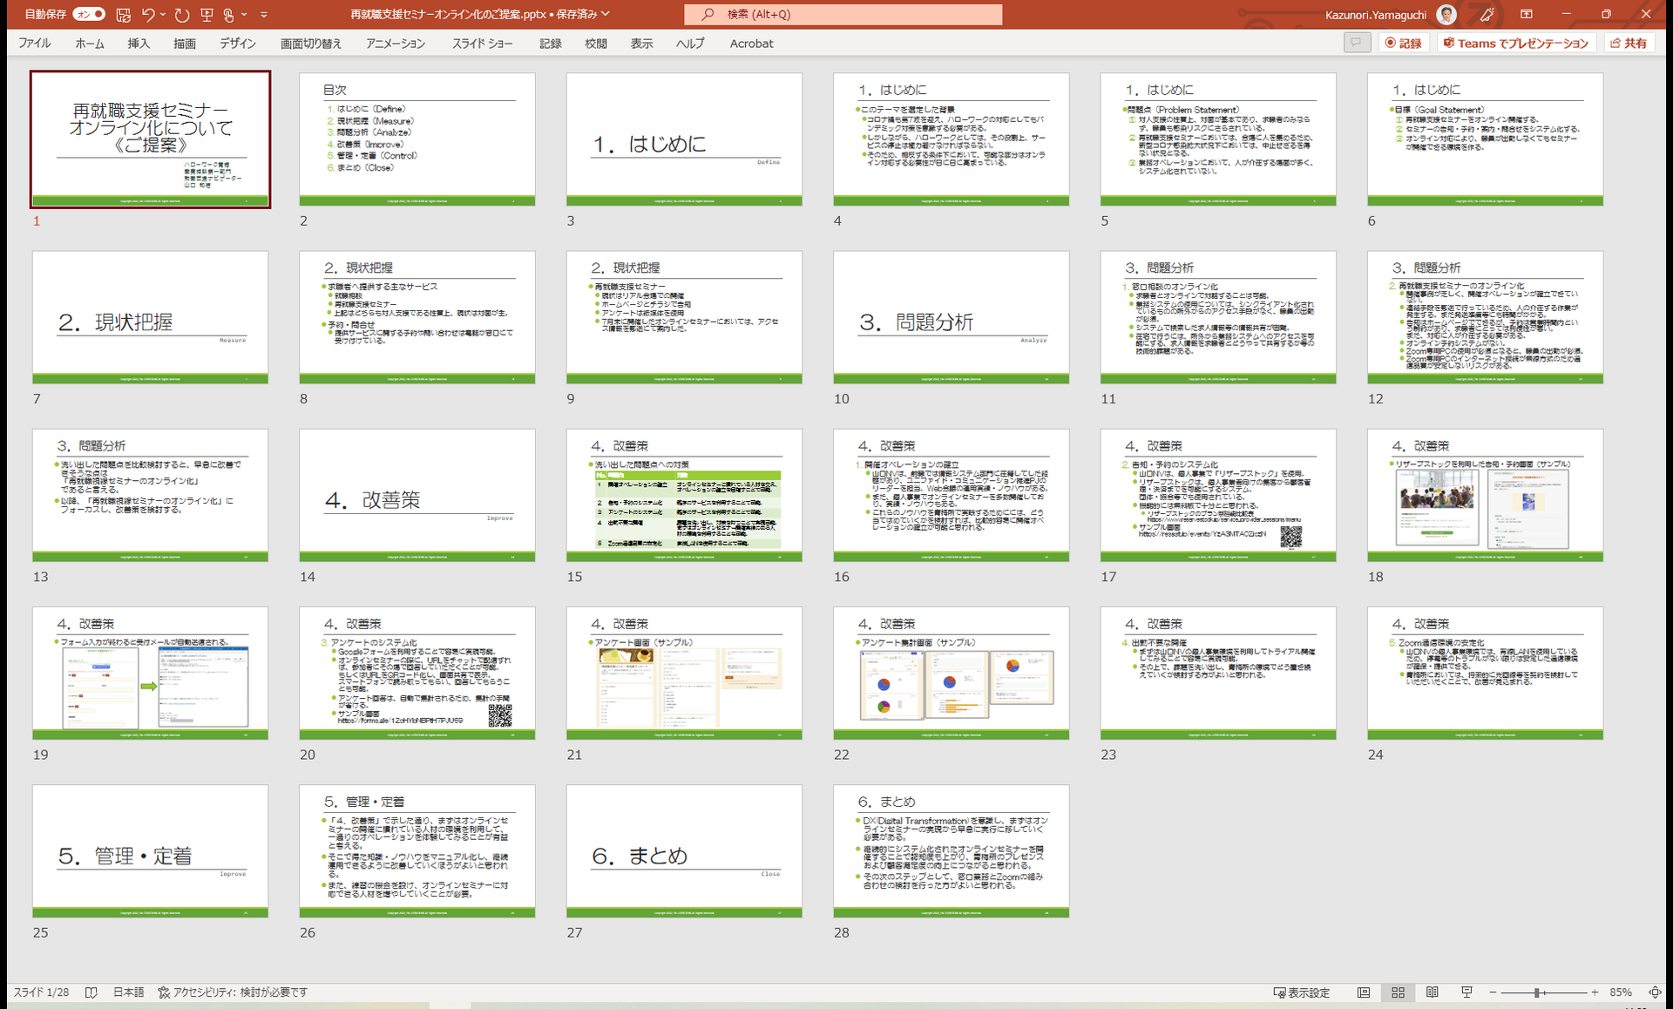Click the Redo icon in quick access toolbar
Screen dimensions: 1673x1009
[181, 15]
